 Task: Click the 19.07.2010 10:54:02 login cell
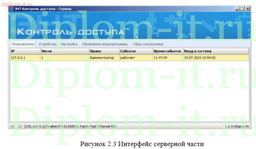click(x=216, y=58)
